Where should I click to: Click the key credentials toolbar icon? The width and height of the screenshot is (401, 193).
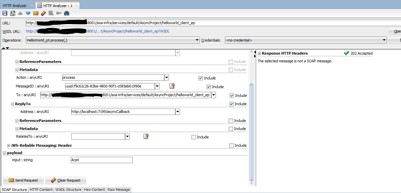pos(59,13)
